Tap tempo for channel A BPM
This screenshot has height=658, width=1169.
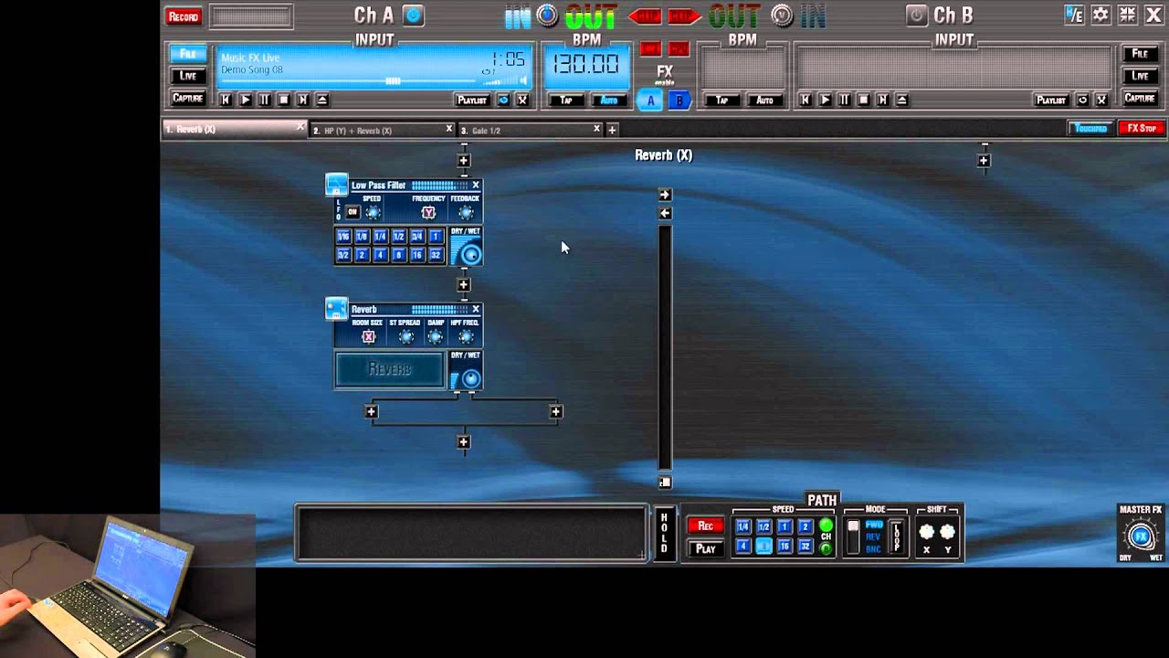[x=565, y=100]
